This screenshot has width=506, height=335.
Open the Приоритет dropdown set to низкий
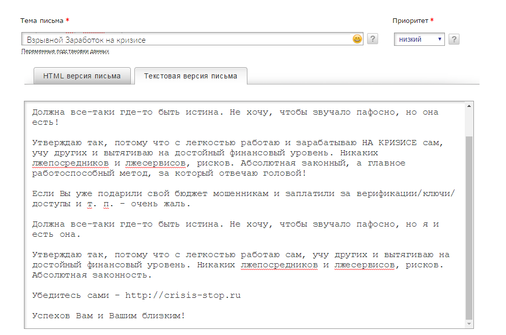pos(419,39)
